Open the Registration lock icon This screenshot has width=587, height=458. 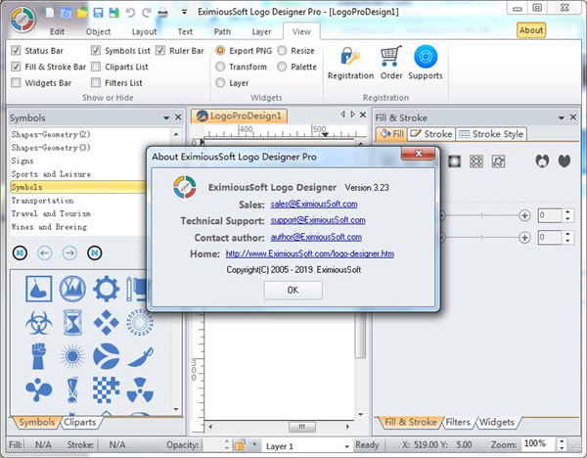tap(350, 56)
